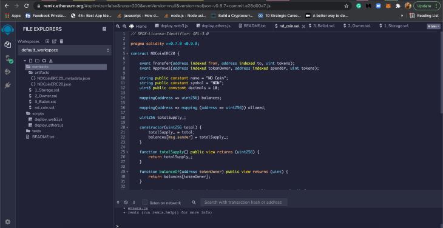Open nd_coin.sol in file explorer
The width and height of the screenshot is (443, 228).
pos(41,108)
